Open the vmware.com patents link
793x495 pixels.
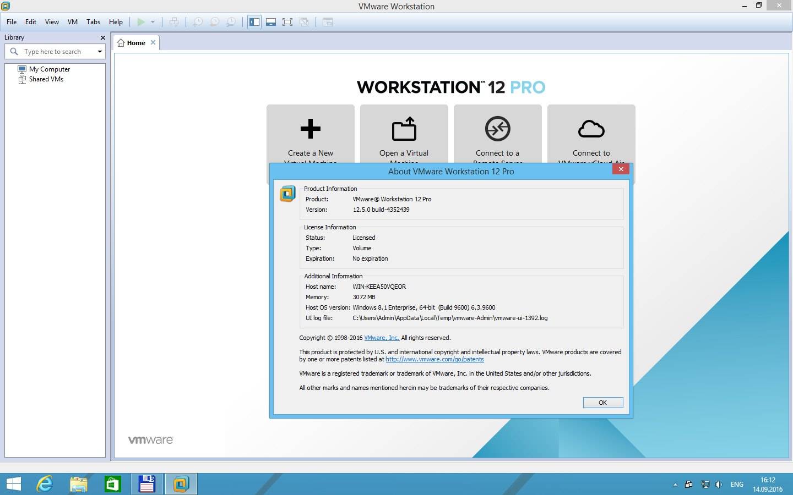tap(434, 359)
